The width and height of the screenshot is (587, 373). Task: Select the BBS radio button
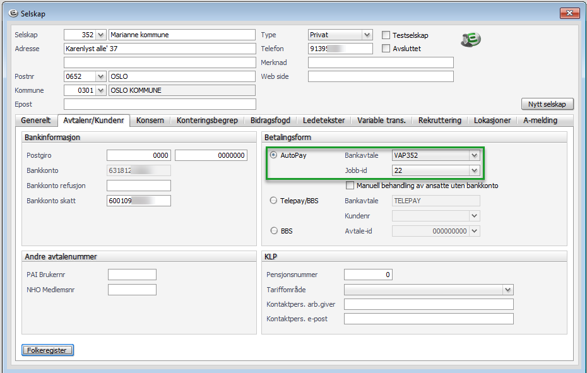274,231
